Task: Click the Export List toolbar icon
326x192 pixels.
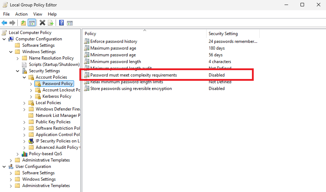Action: click(51, 23)
